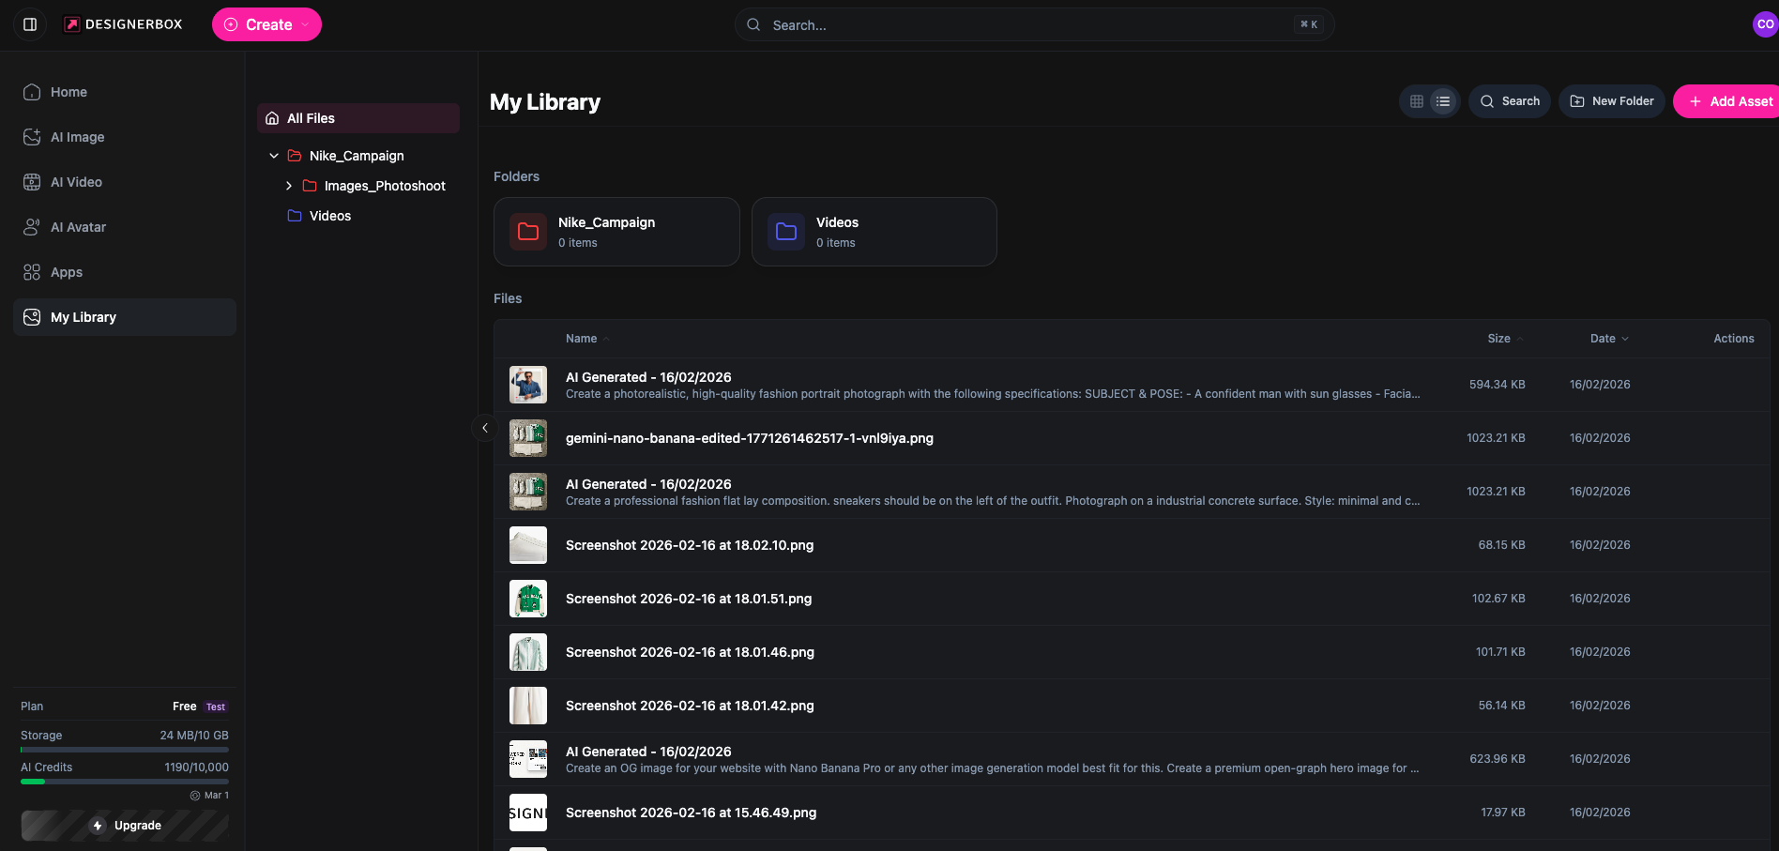The image size is (1779, 851).
Task: Switch to list view
Action: tap(1442, 100)
